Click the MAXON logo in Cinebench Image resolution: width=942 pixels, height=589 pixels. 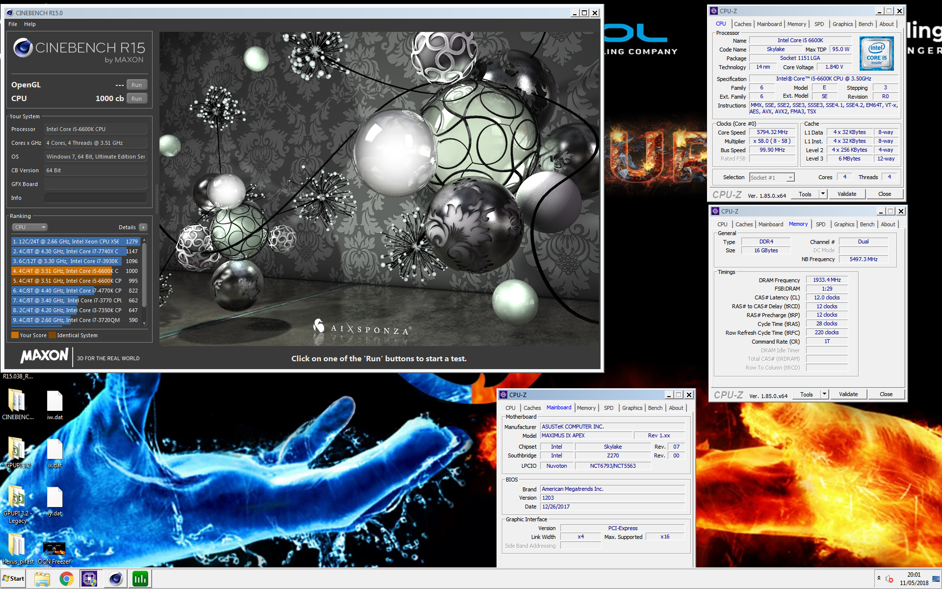click(44, 356)
